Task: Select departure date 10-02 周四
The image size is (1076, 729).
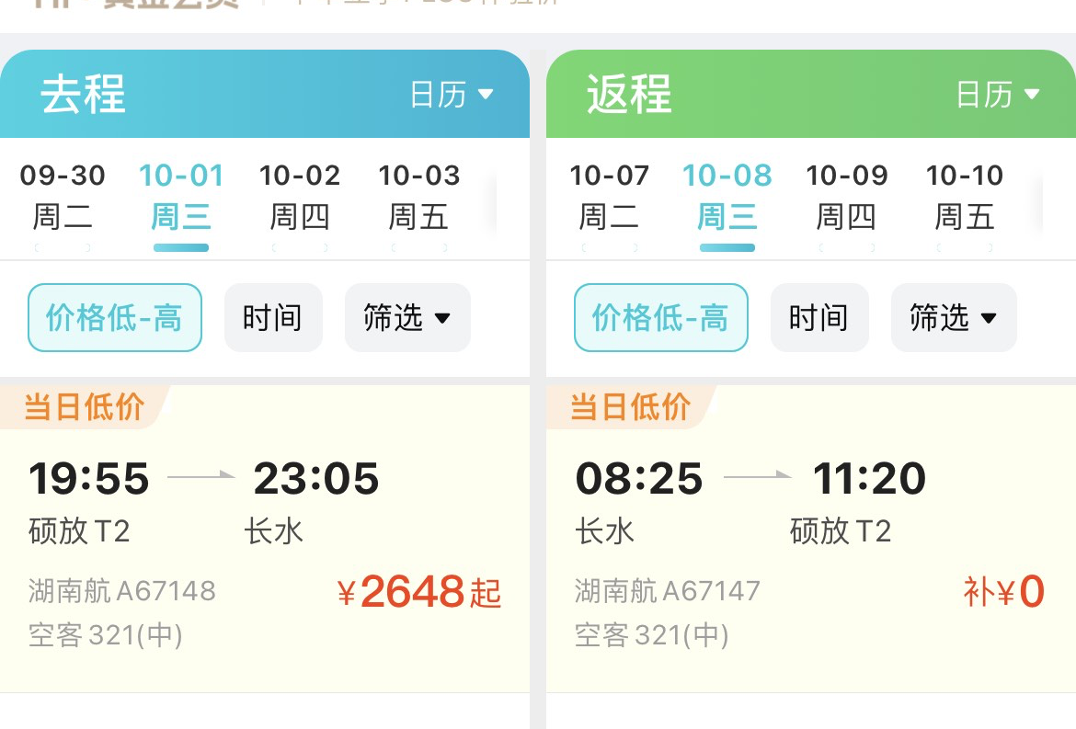Action: 300,195
